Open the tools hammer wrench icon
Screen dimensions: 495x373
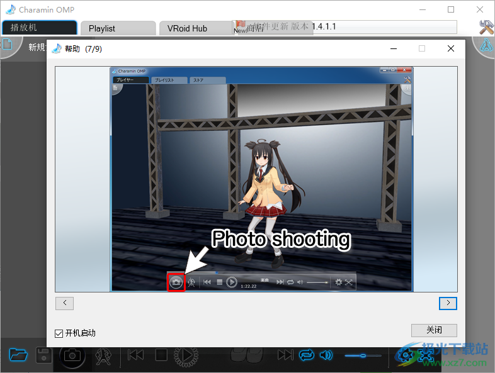coord(486,27)
